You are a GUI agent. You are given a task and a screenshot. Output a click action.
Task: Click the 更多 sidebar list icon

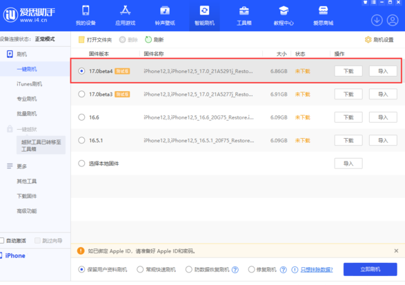pyautogui.click(x=10, y=166)
